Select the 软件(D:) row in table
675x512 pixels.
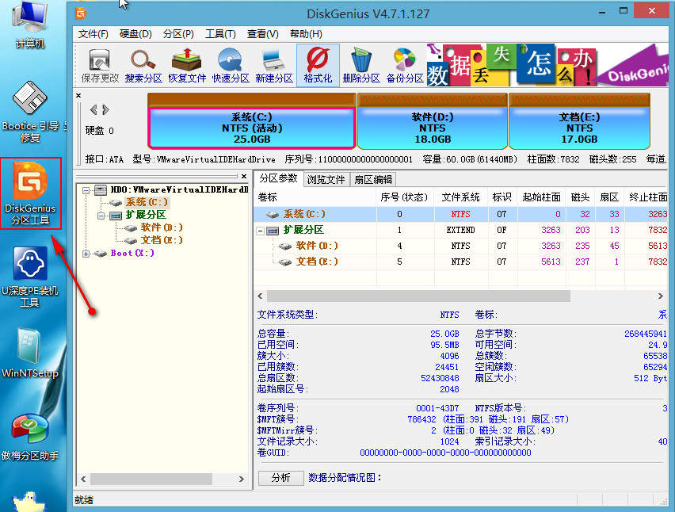(460, 246)
